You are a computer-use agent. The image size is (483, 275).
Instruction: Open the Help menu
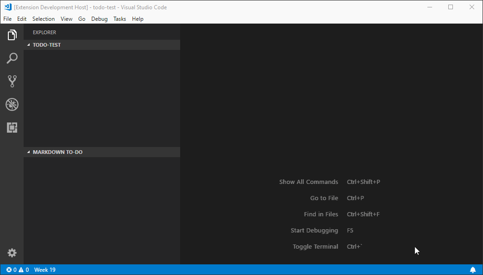[138, 19]
